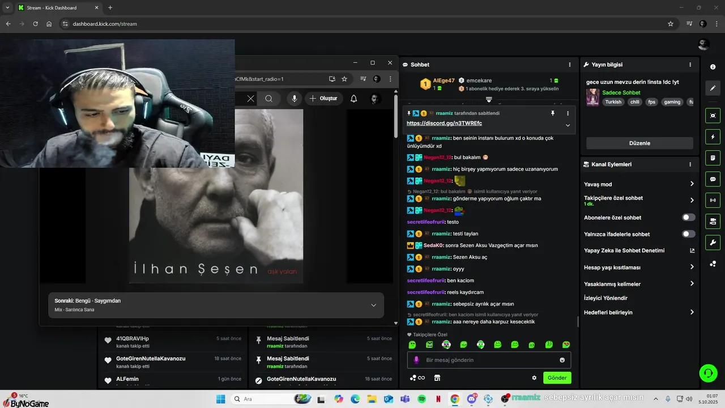Open a new Chrome tab

tap(110, 7)
